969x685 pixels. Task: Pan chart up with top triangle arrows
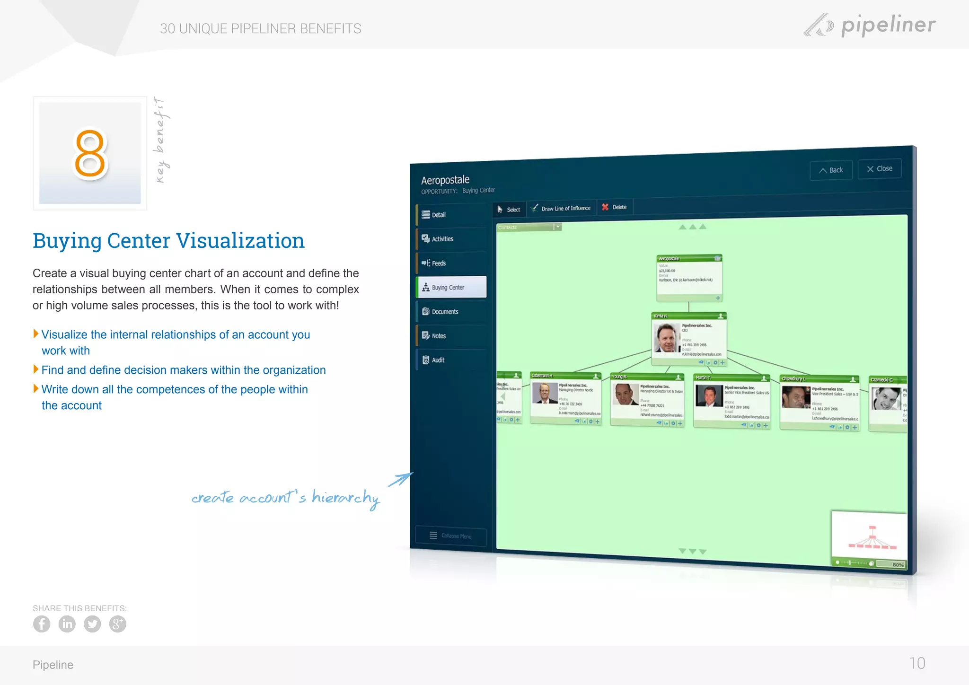tap(692, 227)
